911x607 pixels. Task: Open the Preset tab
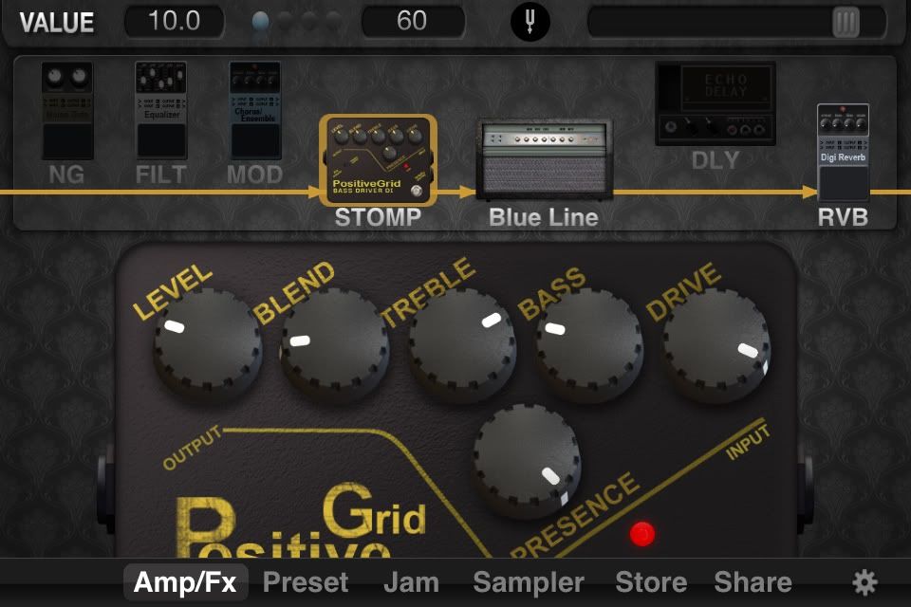306,582
